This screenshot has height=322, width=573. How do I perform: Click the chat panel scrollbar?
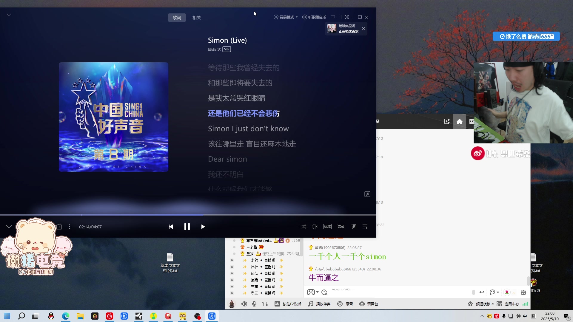tap(528, 281)
